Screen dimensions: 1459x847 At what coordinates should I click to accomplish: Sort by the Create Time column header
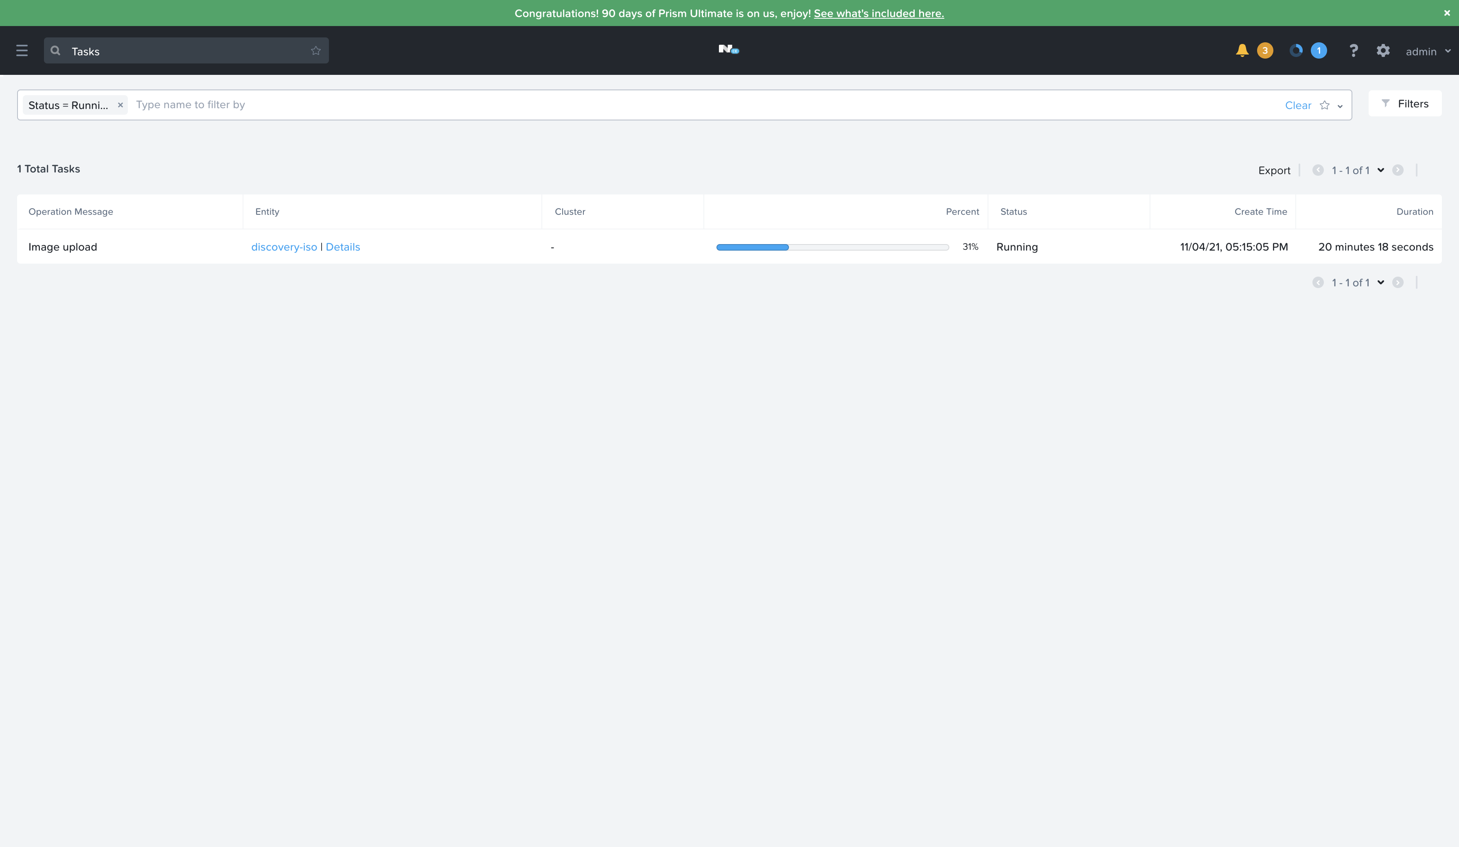tap(1260, 211)
